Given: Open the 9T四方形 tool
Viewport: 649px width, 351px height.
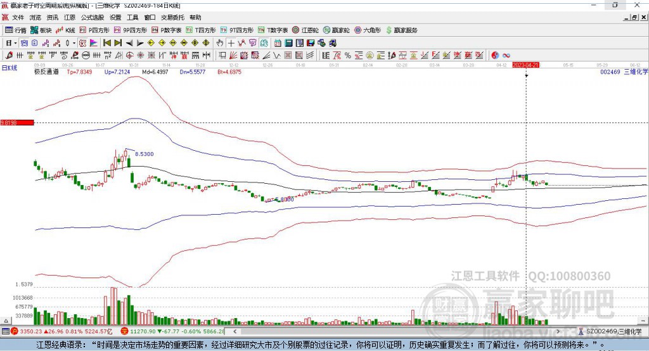Looking at the screenshot, I should [237, 30].
